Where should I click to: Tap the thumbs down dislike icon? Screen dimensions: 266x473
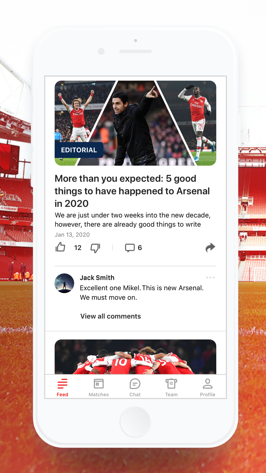(x=95, y=248)
